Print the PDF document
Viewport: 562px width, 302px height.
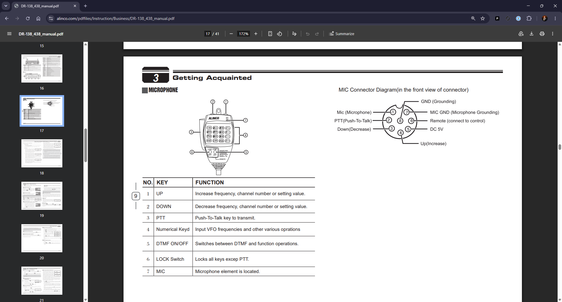(542, 34)
